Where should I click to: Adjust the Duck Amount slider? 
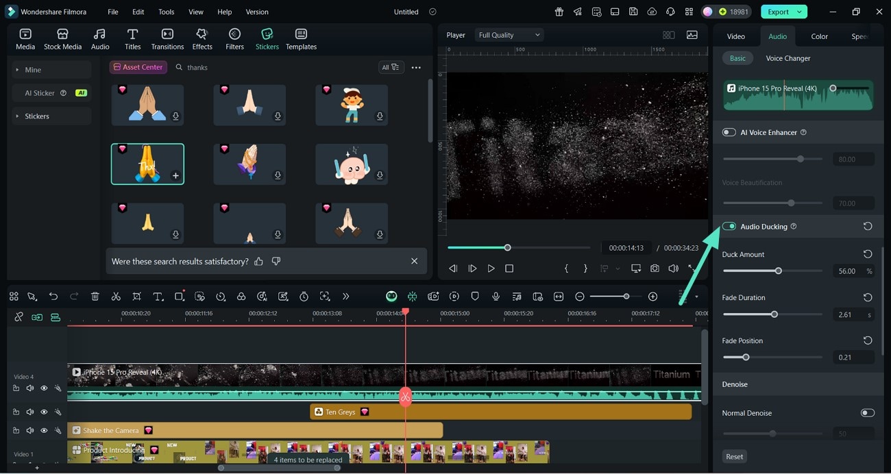point(772,271)
